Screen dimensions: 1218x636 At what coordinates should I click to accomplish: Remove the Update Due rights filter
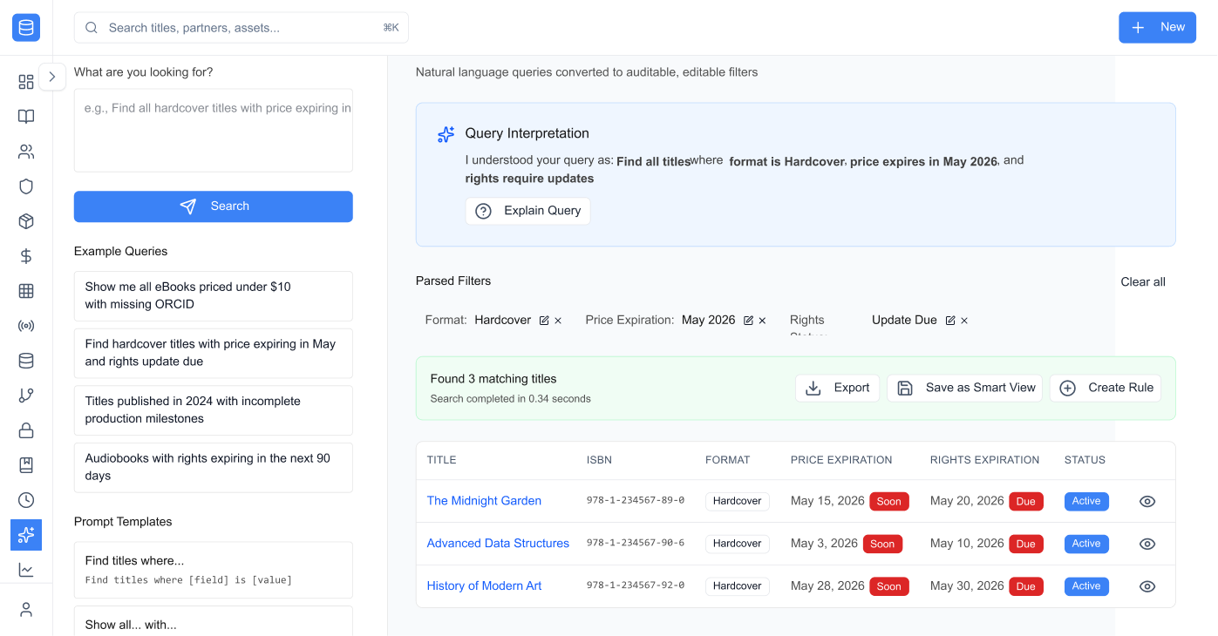point(963,320)
